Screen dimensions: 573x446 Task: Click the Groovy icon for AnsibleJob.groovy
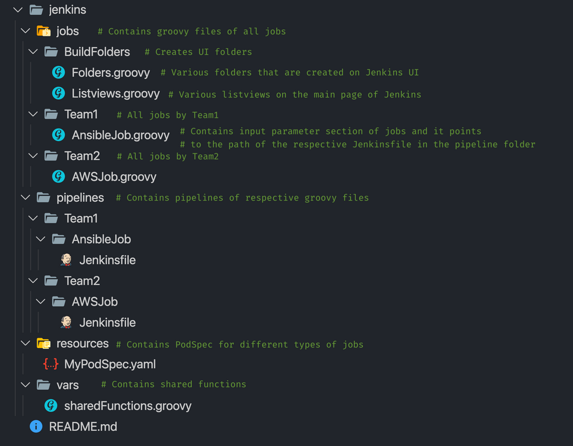click(x=58, y=135)
